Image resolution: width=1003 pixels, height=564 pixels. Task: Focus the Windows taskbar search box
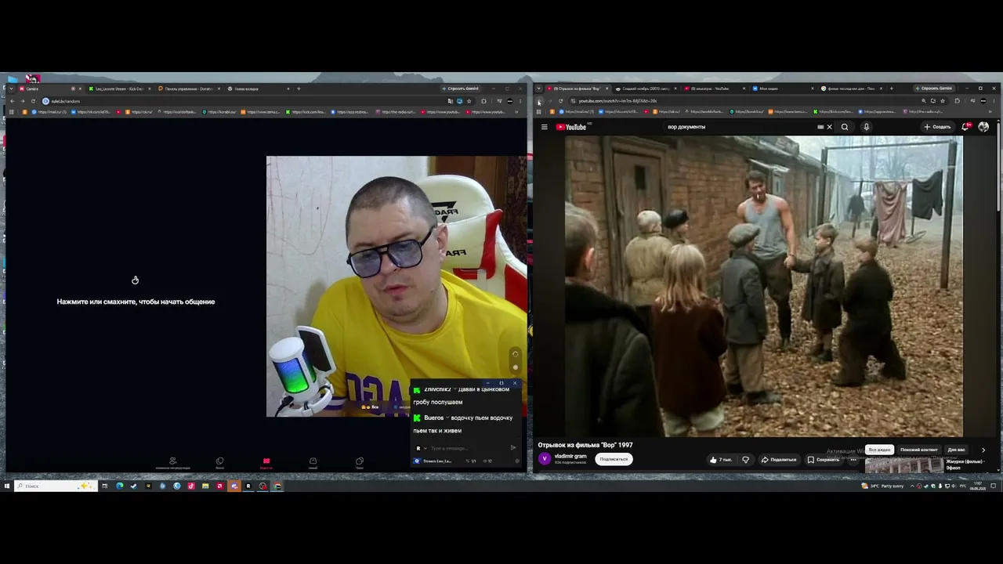pos(56,486)
